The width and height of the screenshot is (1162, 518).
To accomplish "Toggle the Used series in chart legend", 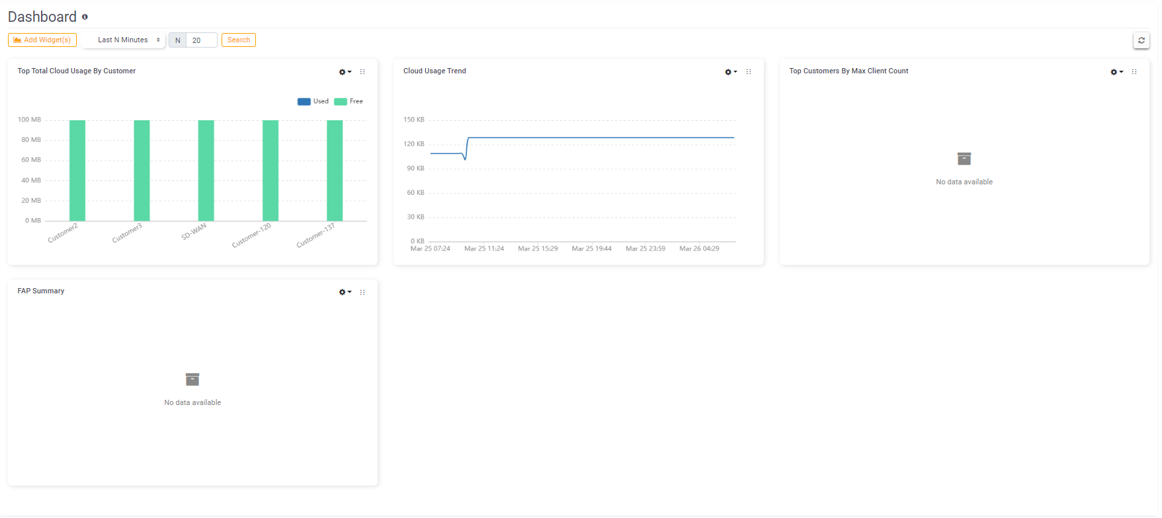I will (313, 102).
